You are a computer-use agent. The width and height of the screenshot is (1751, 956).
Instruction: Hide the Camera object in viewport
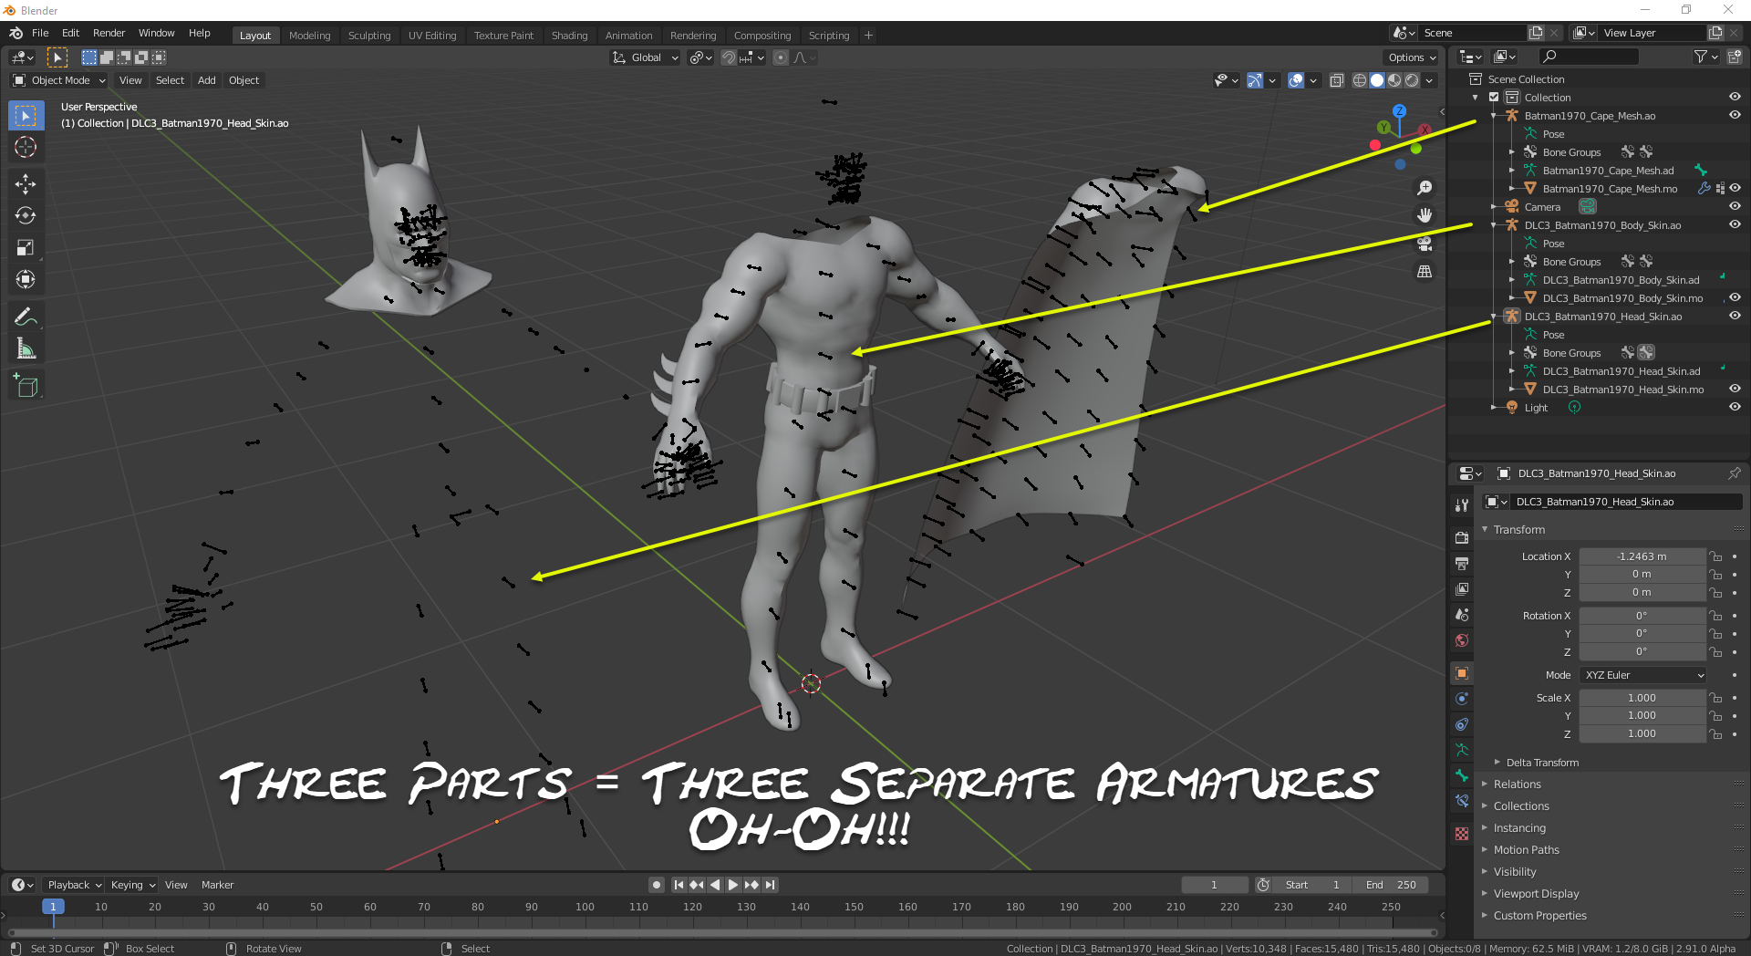[1735, 206]
